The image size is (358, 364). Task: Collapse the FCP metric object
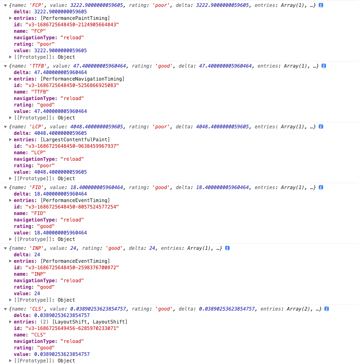tap(5, 5)
